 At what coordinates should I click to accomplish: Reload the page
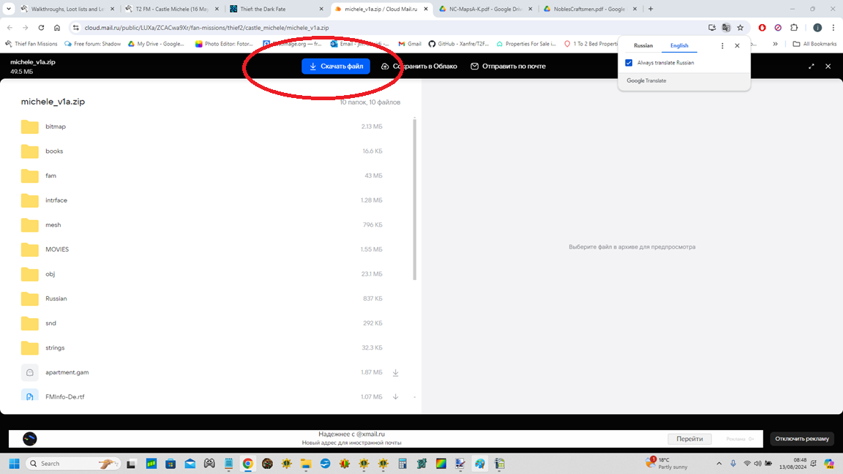tap(41, 27)
